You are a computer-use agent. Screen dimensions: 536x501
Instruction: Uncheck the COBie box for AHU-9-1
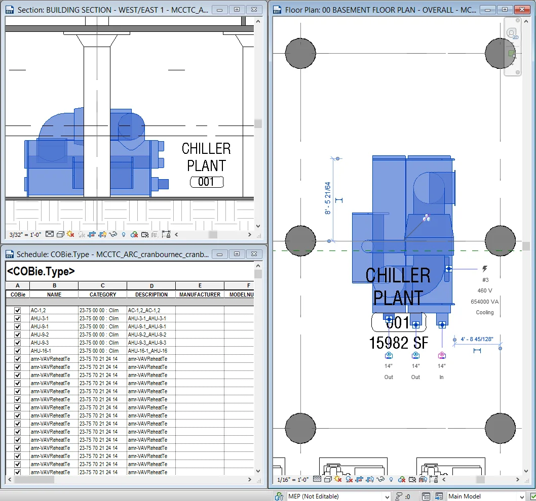(17, 326)
